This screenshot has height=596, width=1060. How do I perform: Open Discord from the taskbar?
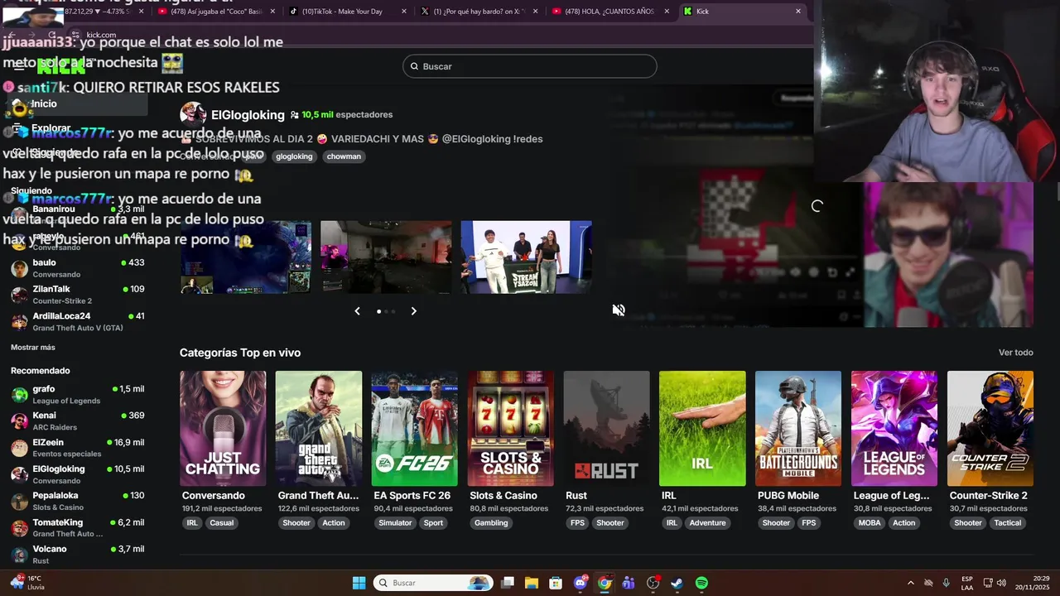pos(581,583)
